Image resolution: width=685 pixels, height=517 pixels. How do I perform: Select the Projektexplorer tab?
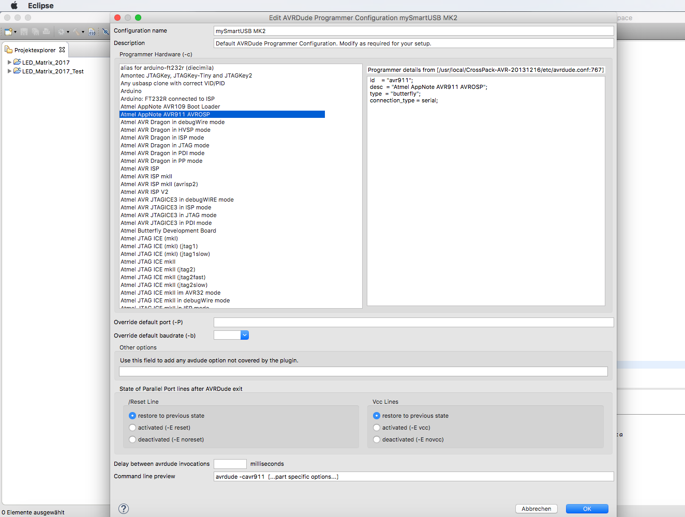tap(35, 50)
